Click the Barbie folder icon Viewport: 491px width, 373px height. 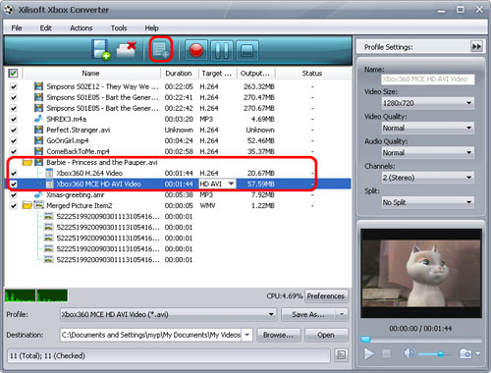point(27,162)
